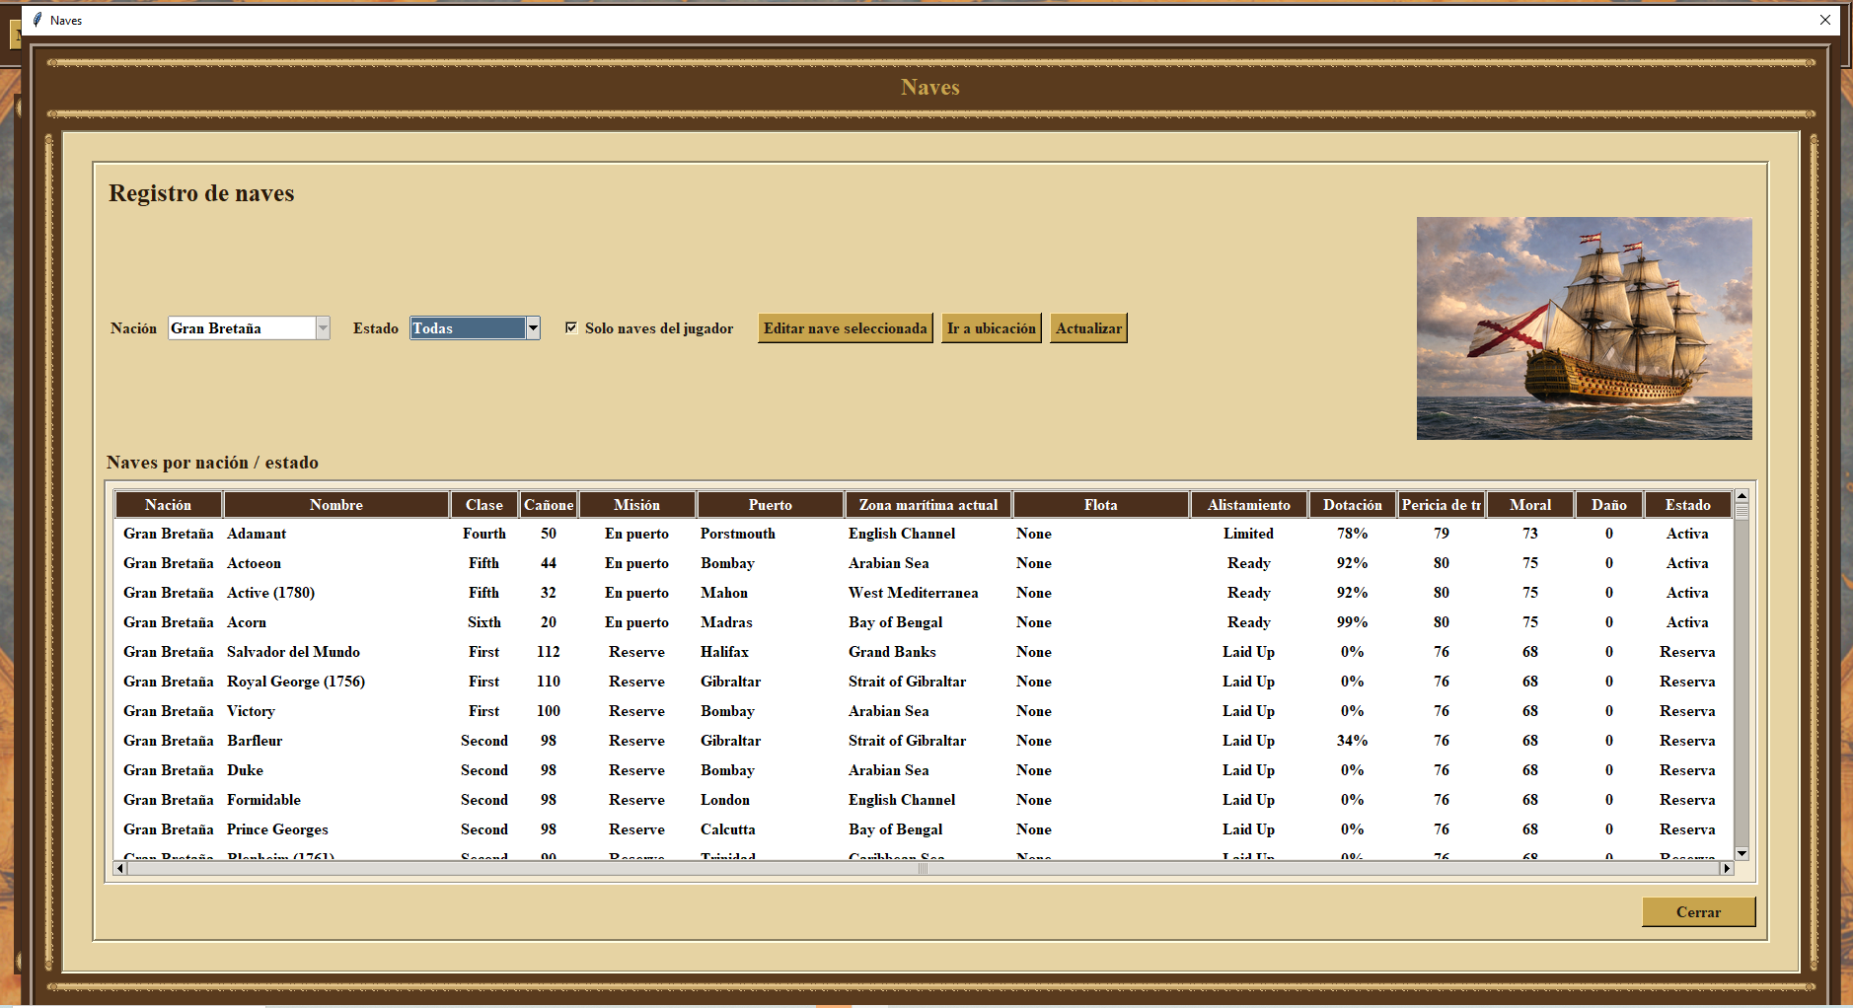Sort by Pericia de tr column header
Viewport: 1853px width, 1008px height.
(x=1442, y=505)
